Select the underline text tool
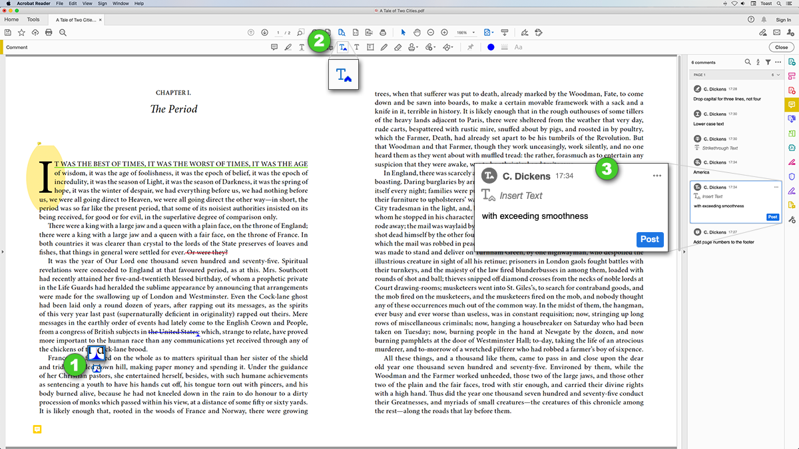The image size is (799, 449). coord(302,47)
